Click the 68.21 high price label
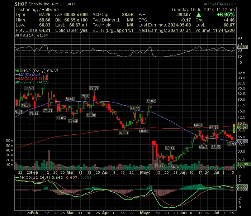 click(198, 125)
